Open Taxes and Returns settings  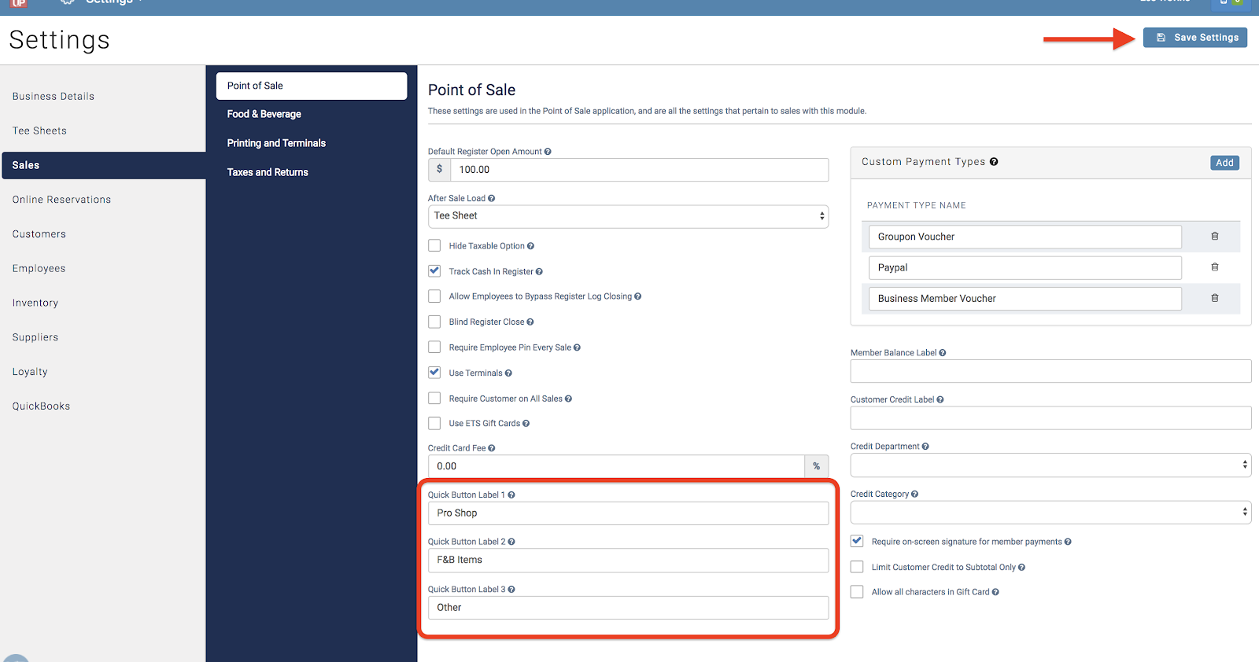[x=268, y=172]
